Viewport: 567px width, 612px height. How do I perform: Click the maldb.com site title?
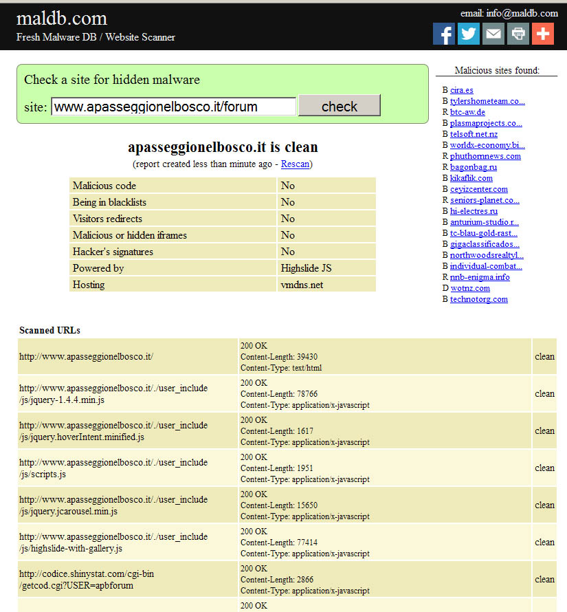click(x=62, y=19)
